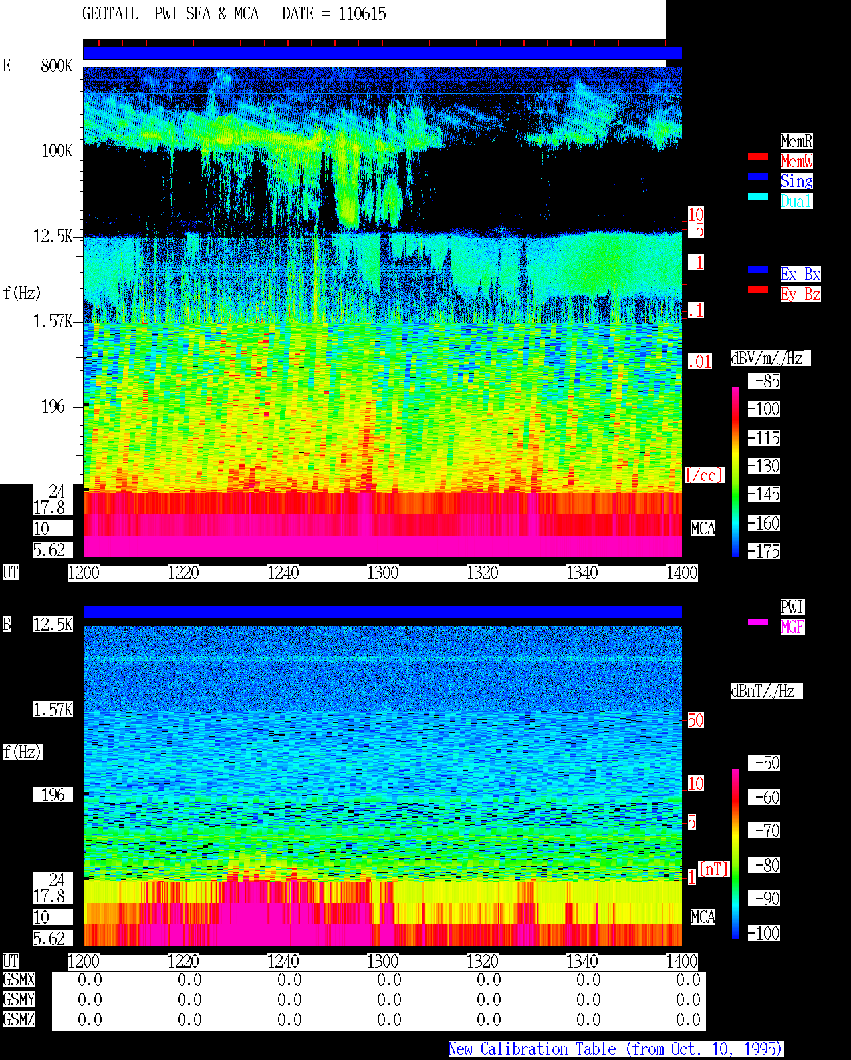Click the MemR legend label
This screenshot has width=851, height=1060.
pos(796,141)
